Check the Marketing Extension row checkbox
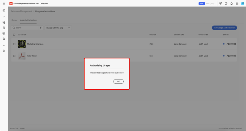 coord(14,44)
